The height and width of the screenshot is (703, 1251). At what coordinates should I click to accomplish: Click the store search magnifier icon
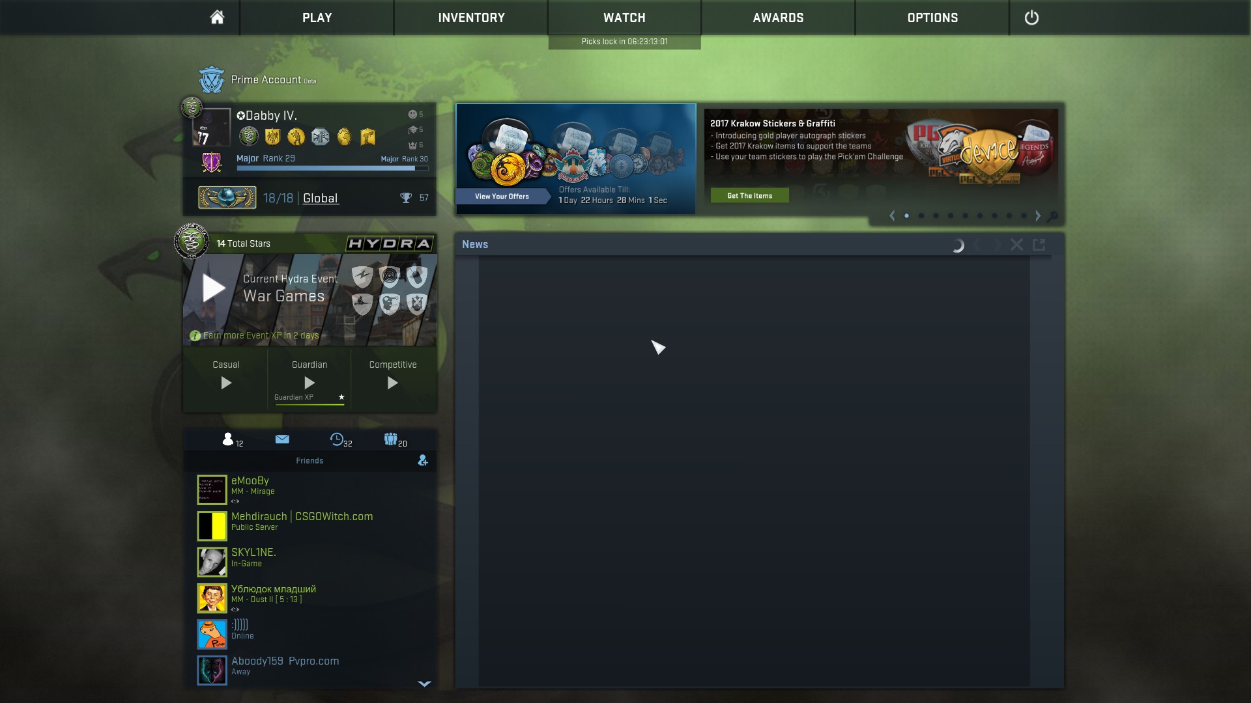(1052, 216)
